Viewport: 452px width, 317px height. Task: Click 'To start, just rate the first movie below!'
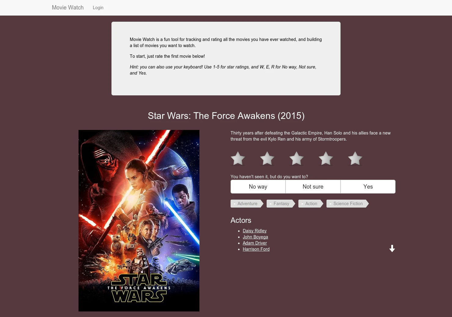click(167, 56)
